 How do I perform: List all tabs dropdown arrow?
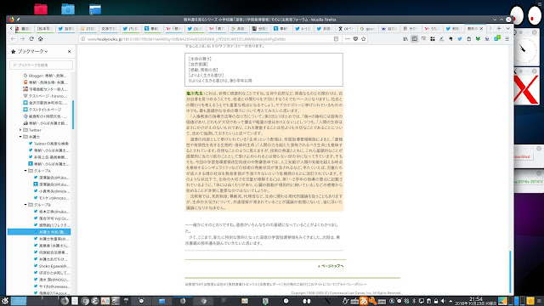pyautogui.click(x=507, y=28)
